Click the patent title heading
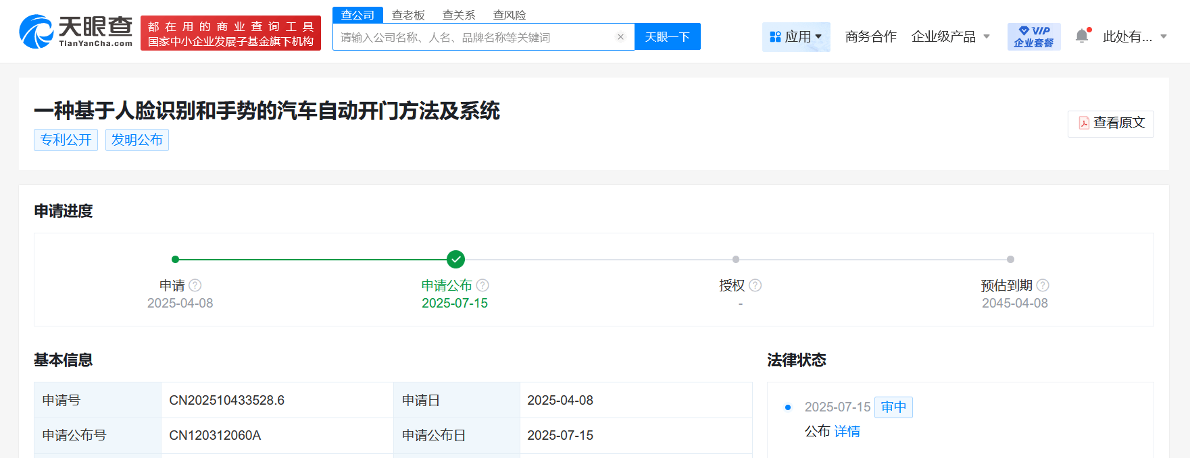Viewport: 1190px width, 458px height. click(x=267, y=110)
